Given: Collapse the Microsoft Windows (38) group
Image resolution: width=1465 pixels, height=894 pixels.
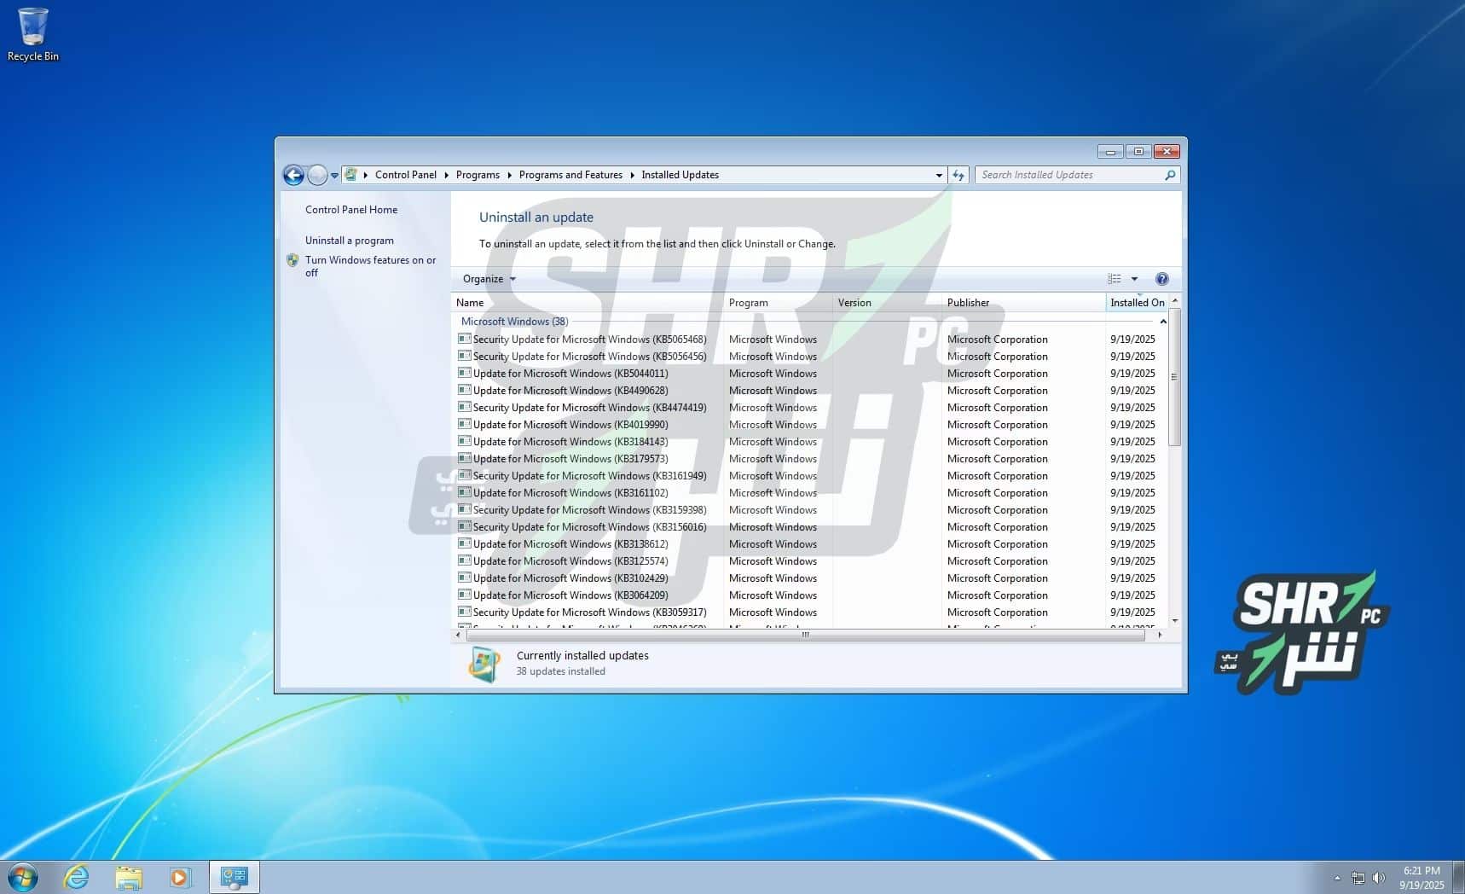Looking at the screenshot, I should [x=1162, y=322].
